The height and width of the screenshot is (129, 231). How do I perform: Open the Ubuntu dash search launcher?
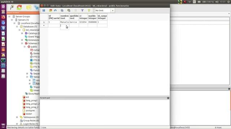(3, 6)
